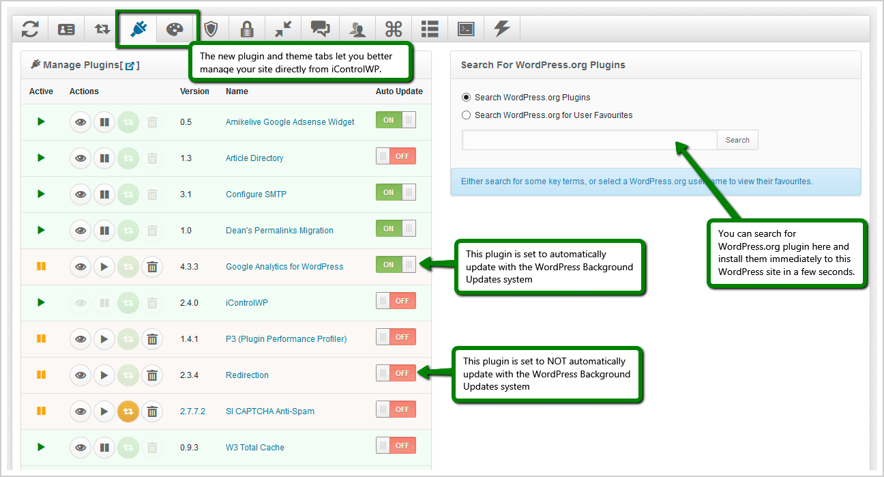The height and width of the screenshot is (477, 884).
Task: Click the refresh sync icon in toolbar
Action: (30, 29)
